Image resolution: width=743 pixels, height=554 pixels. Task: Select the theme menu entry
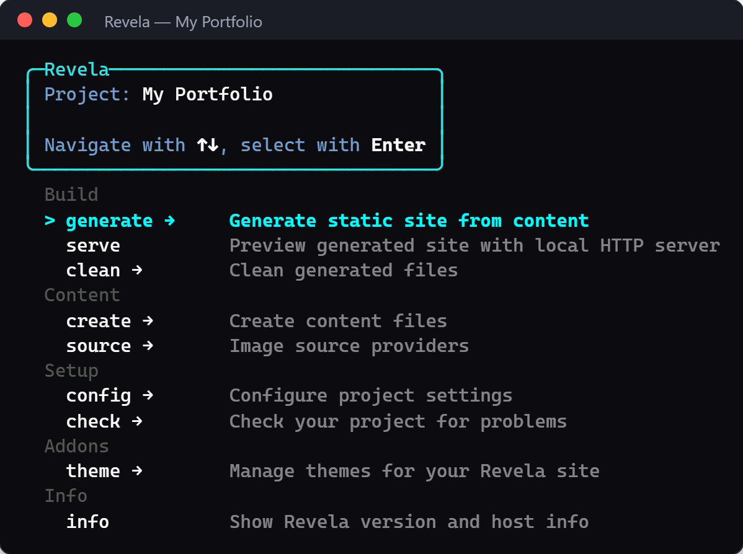coord(93,471)
